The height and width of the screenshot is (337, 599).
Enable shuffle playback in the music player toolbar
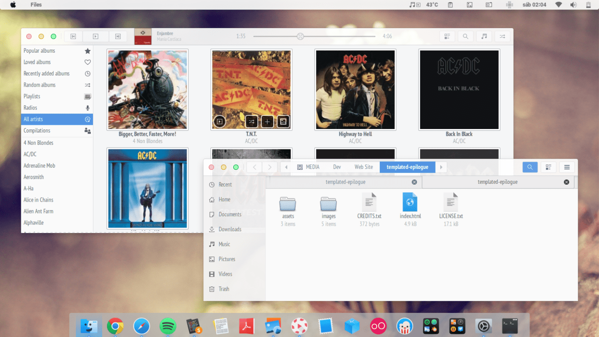point(502,36)
